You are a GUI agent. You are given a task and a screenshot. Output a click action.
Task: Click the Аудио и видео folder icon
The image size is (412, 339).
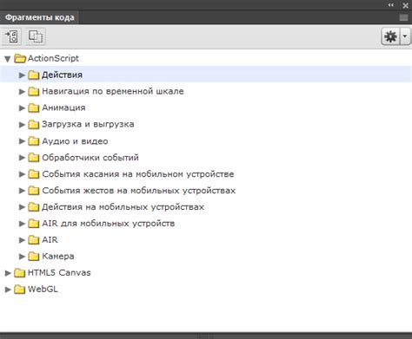[34, 141]
